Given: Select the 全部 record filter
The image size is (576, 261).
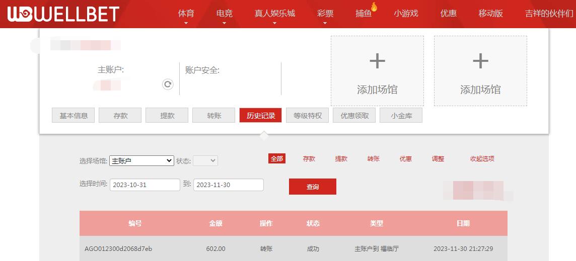Looking at the screenshot, I should pos(277,158).
